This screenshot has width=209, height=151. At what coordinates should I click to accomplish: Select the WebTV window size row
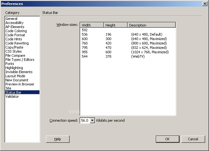pos(127,56)
